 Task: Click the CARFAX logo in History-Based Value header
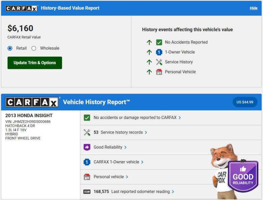click(x=21, y=8)
